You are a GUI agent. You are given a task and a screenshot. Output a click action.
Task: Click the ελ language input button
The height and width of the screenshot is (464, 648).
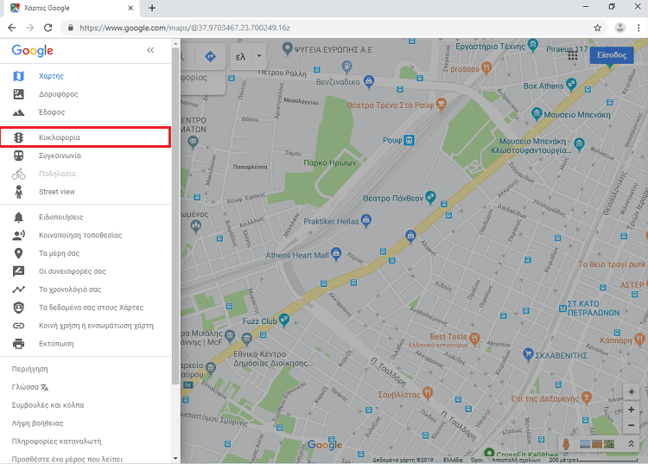(x=240, y=56)
